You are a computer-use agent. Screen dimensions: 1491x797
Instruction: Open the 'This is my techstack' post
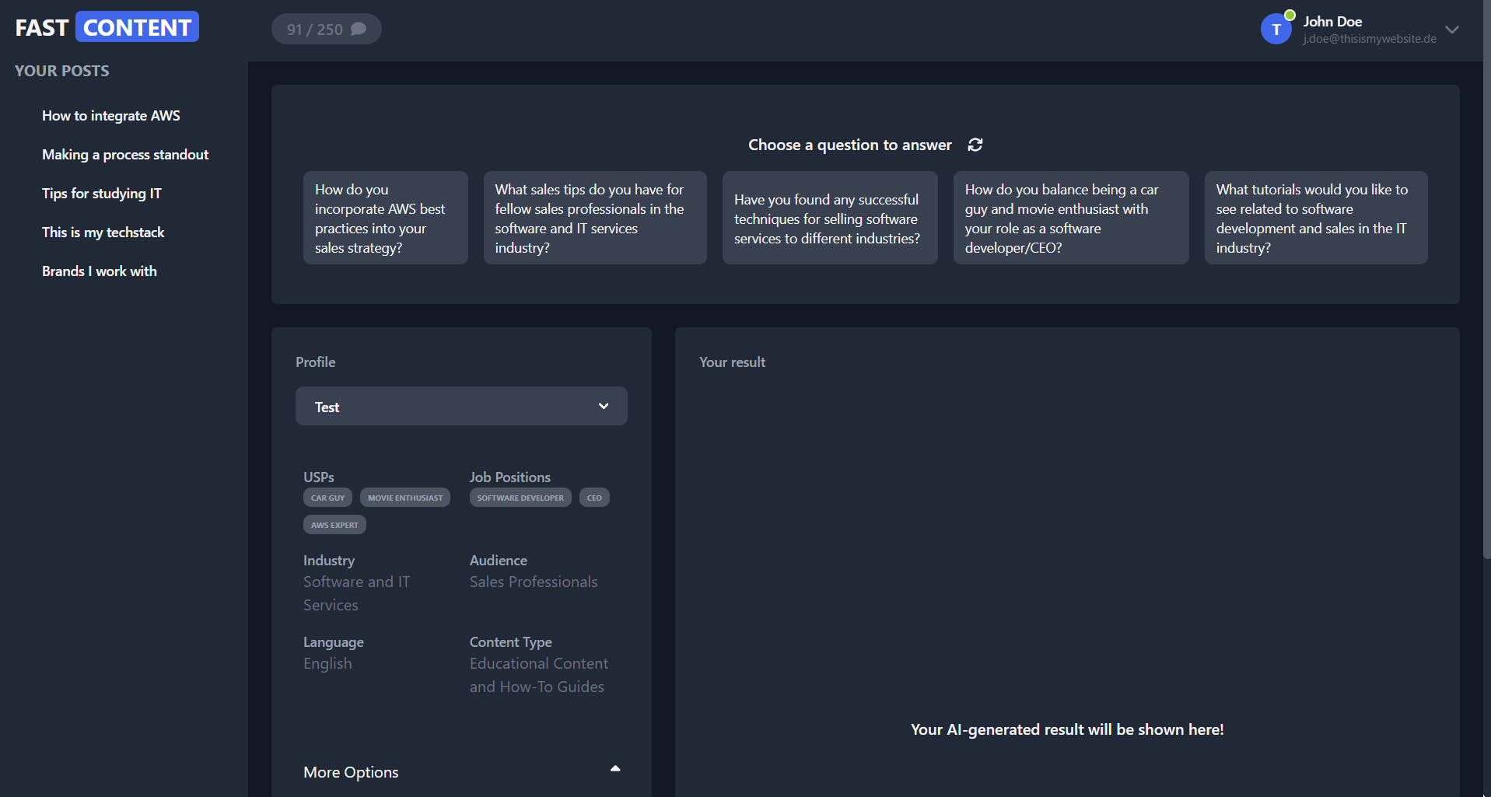tap(103, 232)
